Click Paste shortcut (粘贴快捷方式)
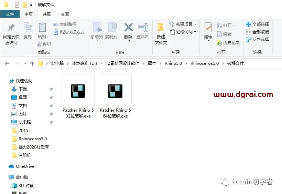The width and height of the screenshot is (282, 194). [69, 32]
